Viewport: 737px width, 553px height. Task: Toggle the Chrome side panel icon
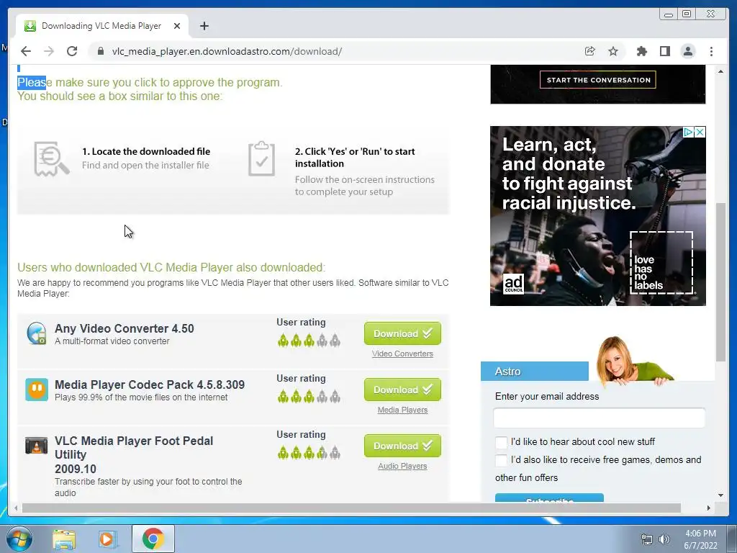coord(664,51)
